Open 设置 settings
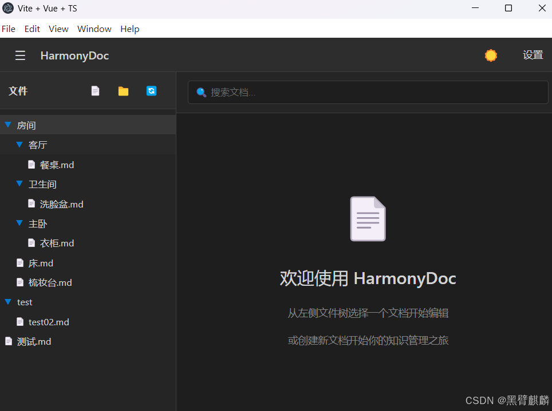Screen dimensions: 552x411 pos(533,55)
